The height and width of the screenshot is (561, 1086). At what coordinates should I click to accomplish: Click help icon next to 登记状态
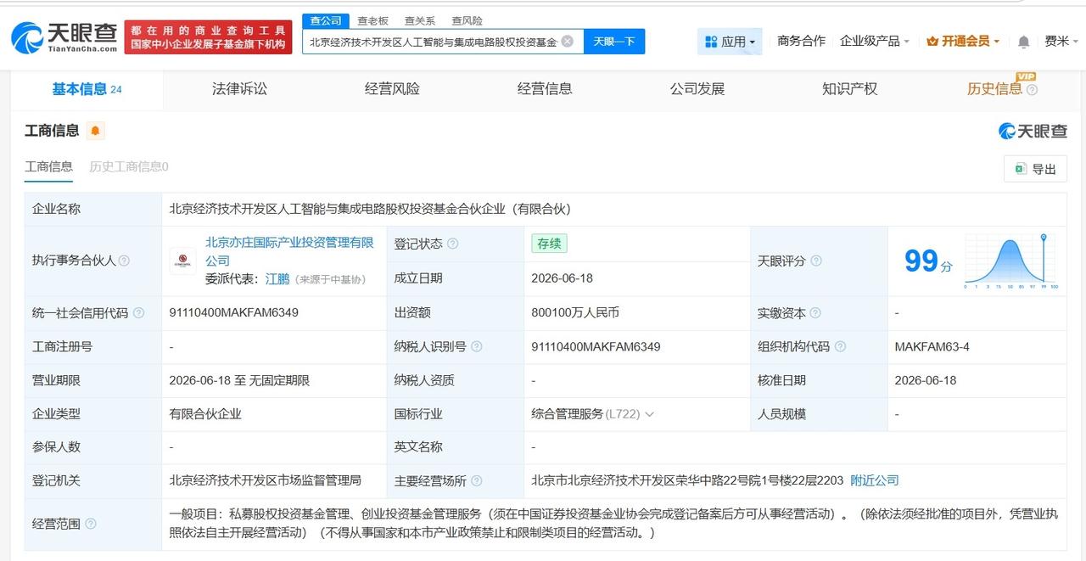click(x=453, y=244)
